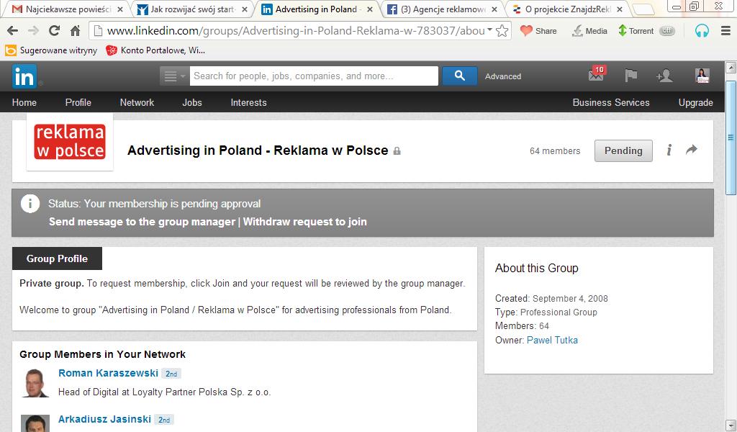Bookmark this page with the star icon
This screenshot has width=737, height=432.
[502, 31]
